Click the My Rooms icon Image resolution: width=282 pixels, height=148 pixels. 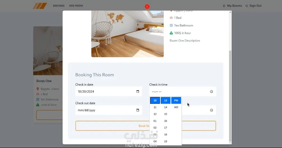click(224, 6)
